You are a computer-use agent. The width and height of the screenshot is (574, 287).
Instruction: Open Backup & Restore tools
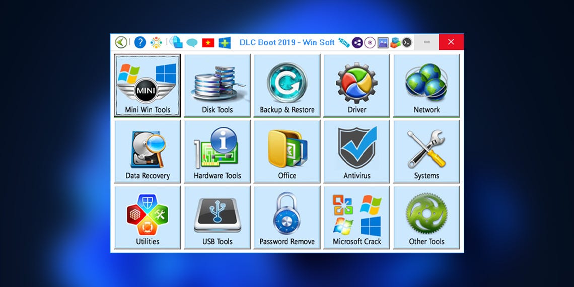[x=287, y=86]
